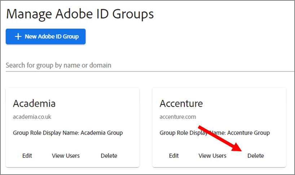Edit the Academia group
295x175 pixels.
(27, 156)
